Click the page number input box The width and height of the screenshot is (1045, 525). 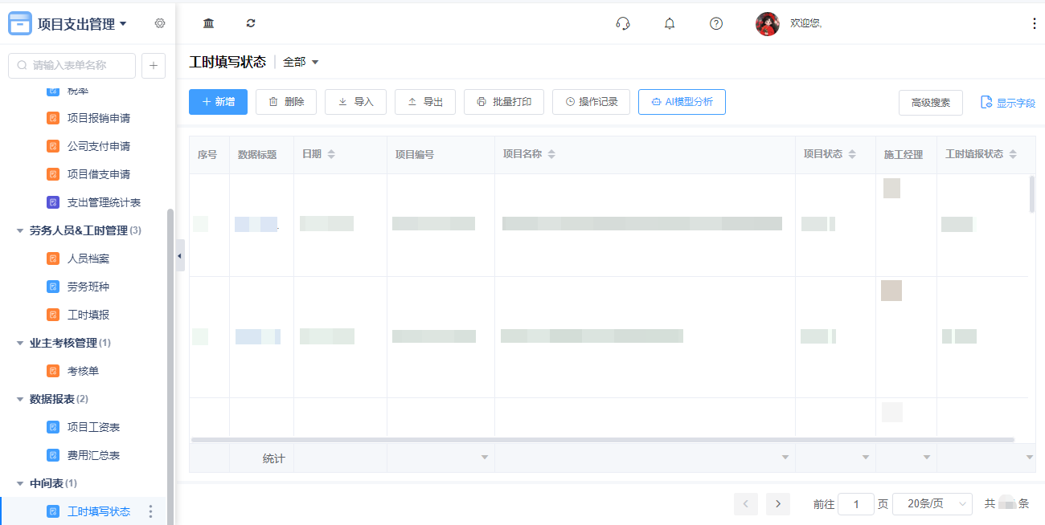click(856, 504)
